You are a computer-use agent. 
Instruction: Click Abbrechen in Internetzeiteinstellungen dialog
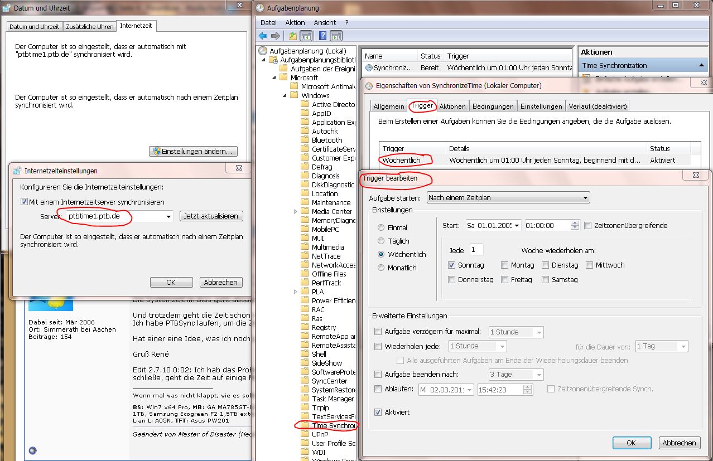(221, 283)
